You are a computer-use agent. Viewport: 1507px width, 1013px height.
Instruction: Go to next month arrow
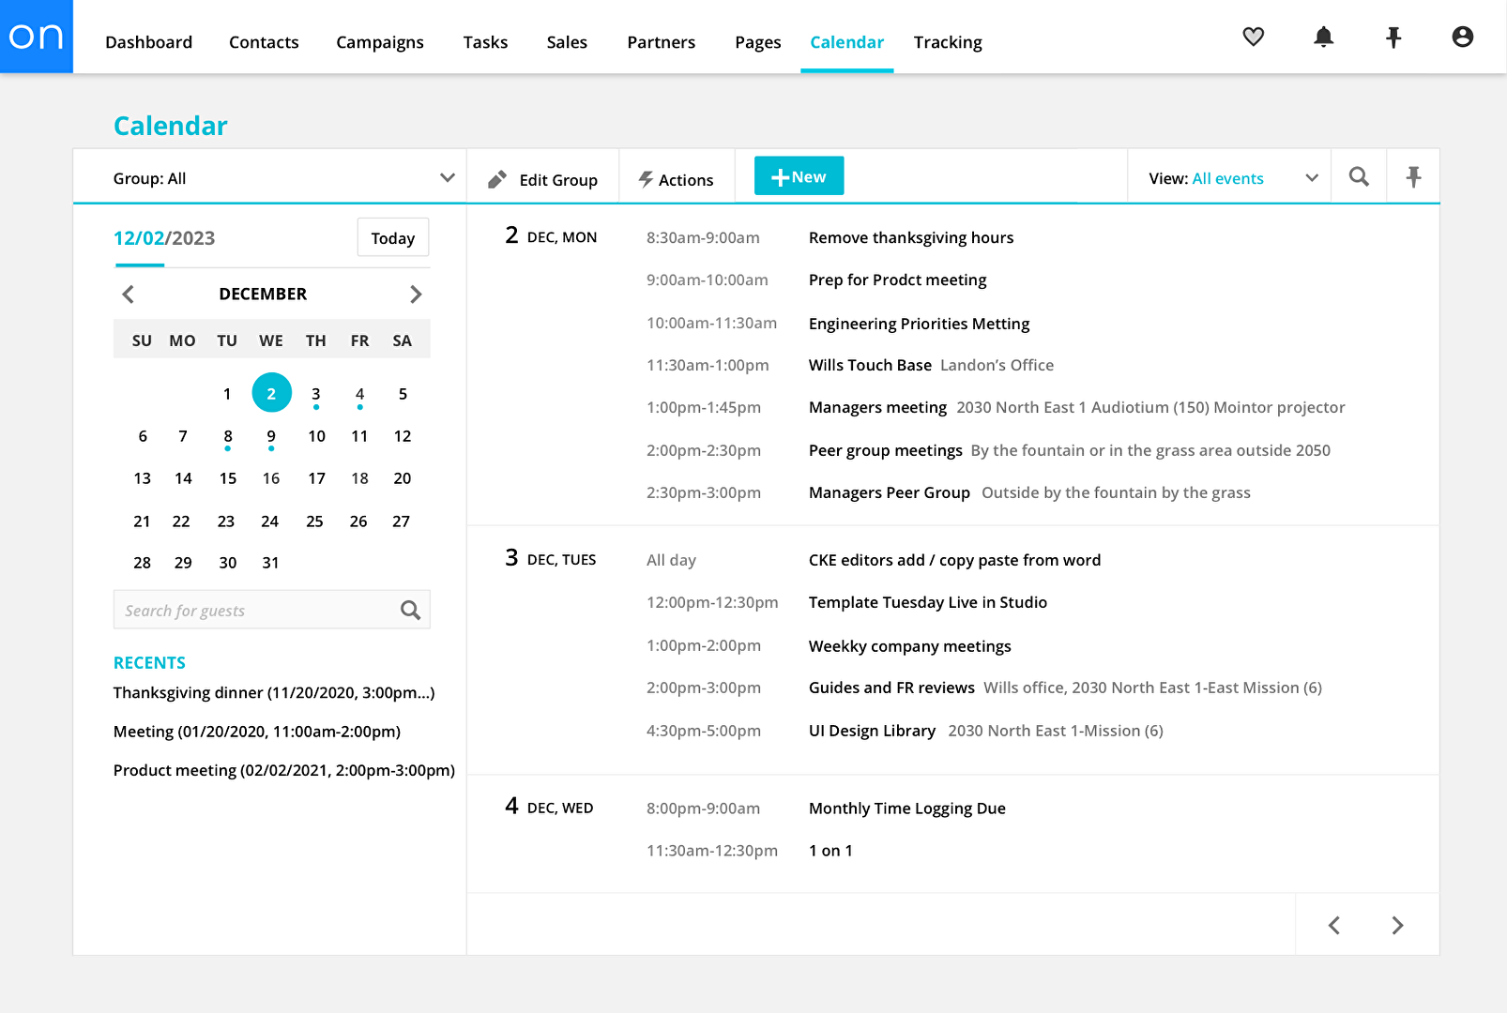(416, 294)
